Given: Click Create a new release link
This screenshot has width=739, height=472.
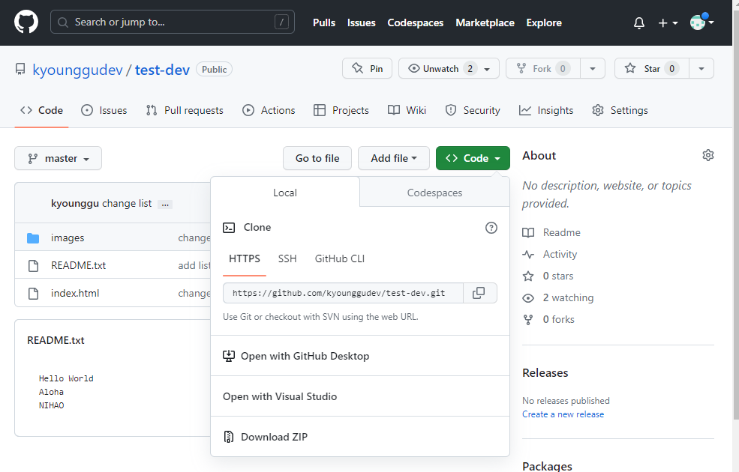Looking at the screenshot, I should pos(563,414).
